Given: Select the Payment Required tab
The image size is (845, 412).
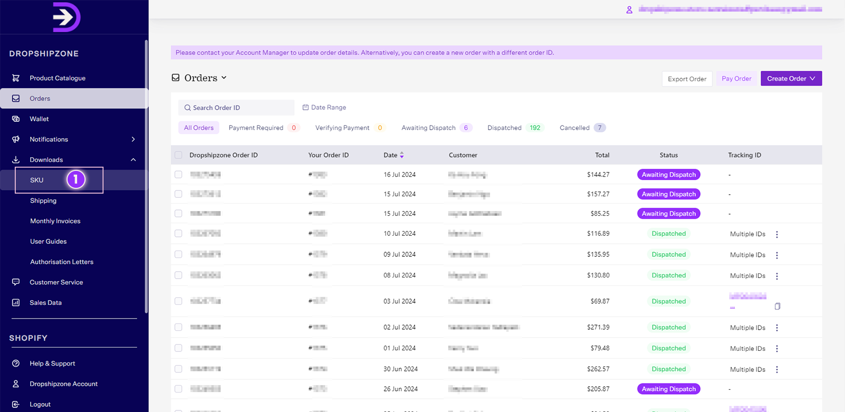Looking at the screenshot, I should 264,128.
